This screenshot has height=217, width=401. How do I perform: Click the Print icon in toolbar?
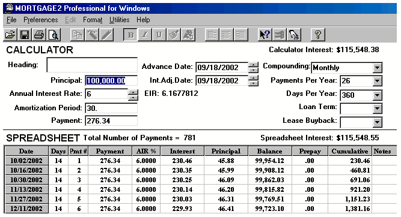pyautogui.click(x=39, y=35)
